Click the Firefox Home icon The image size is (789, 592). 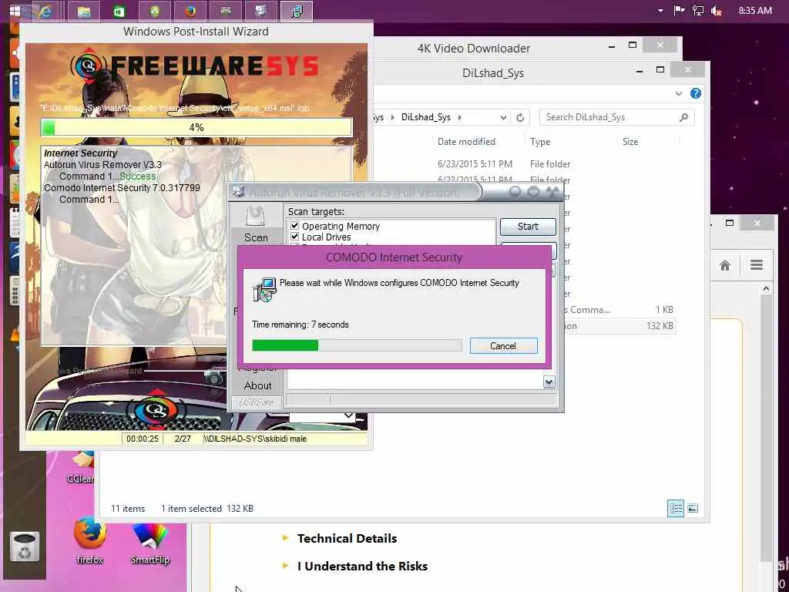724,265
